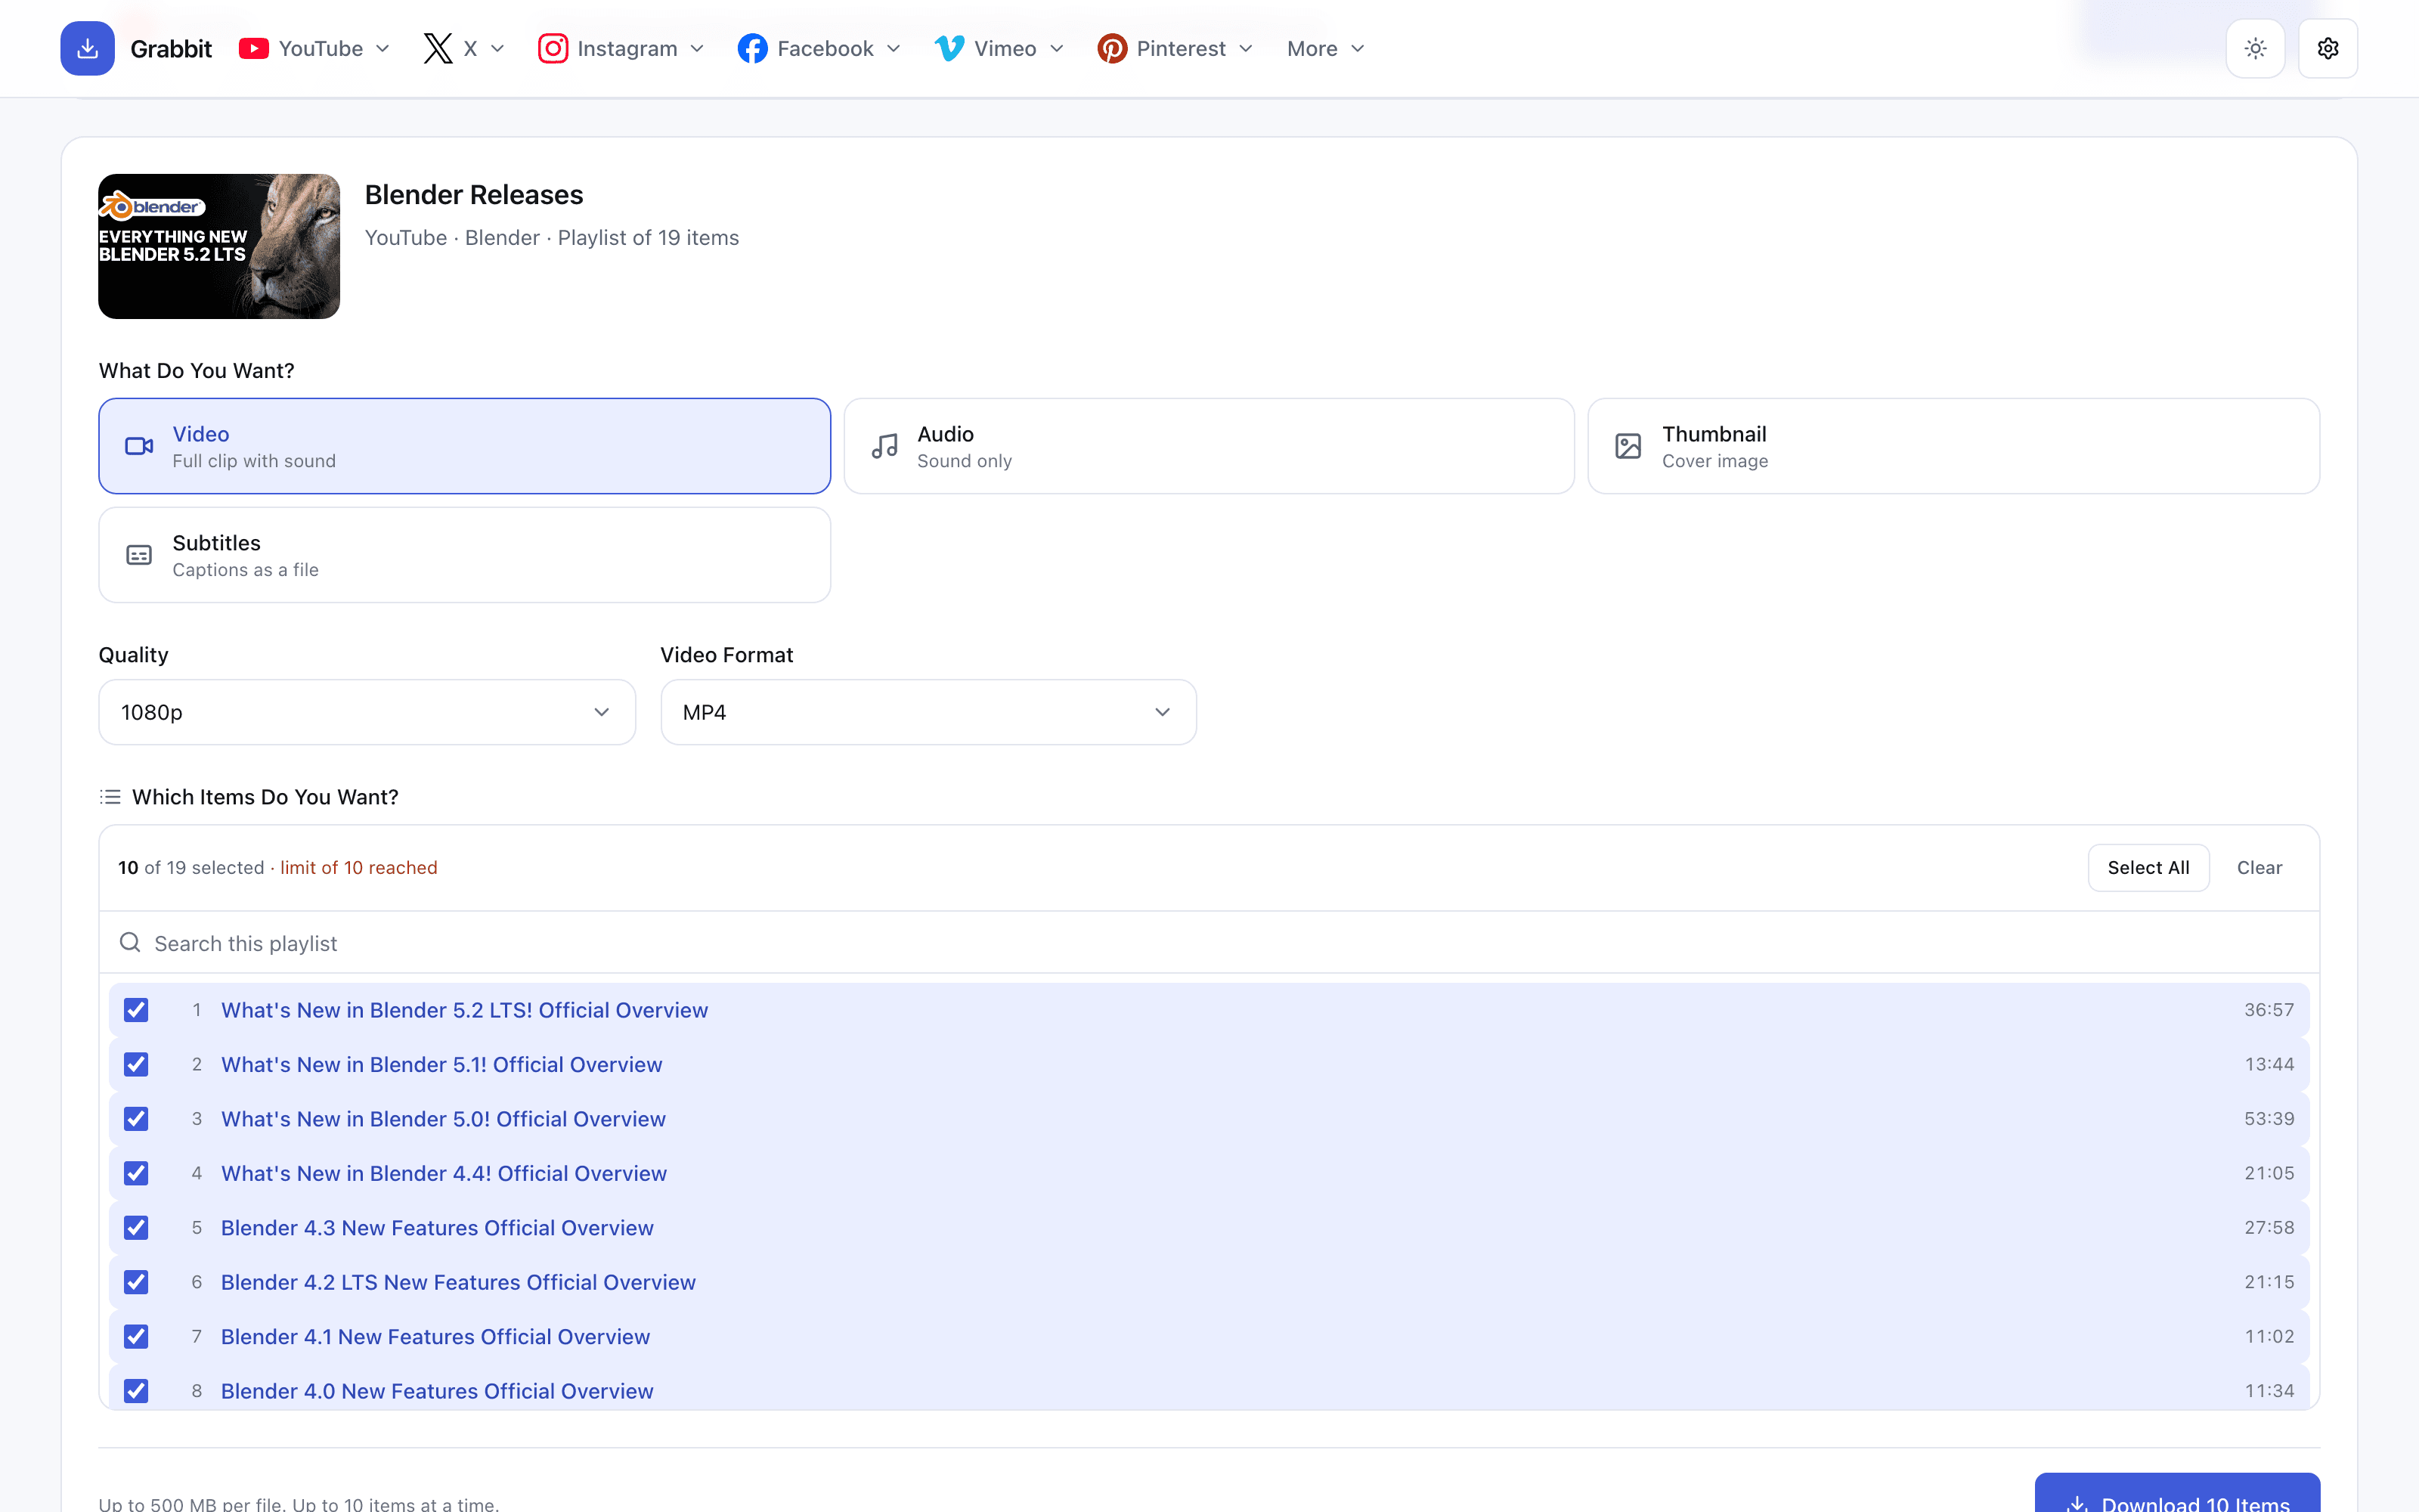Click the Pinterest logo icon
Viewport: 2419px width, 1512px height.
1111,48
